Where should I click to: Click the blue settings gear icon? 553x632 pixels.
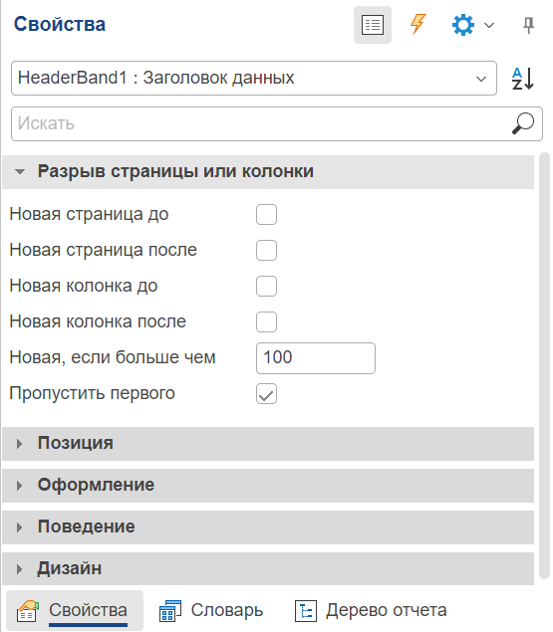pyautogui.click(x=463, y=25)
